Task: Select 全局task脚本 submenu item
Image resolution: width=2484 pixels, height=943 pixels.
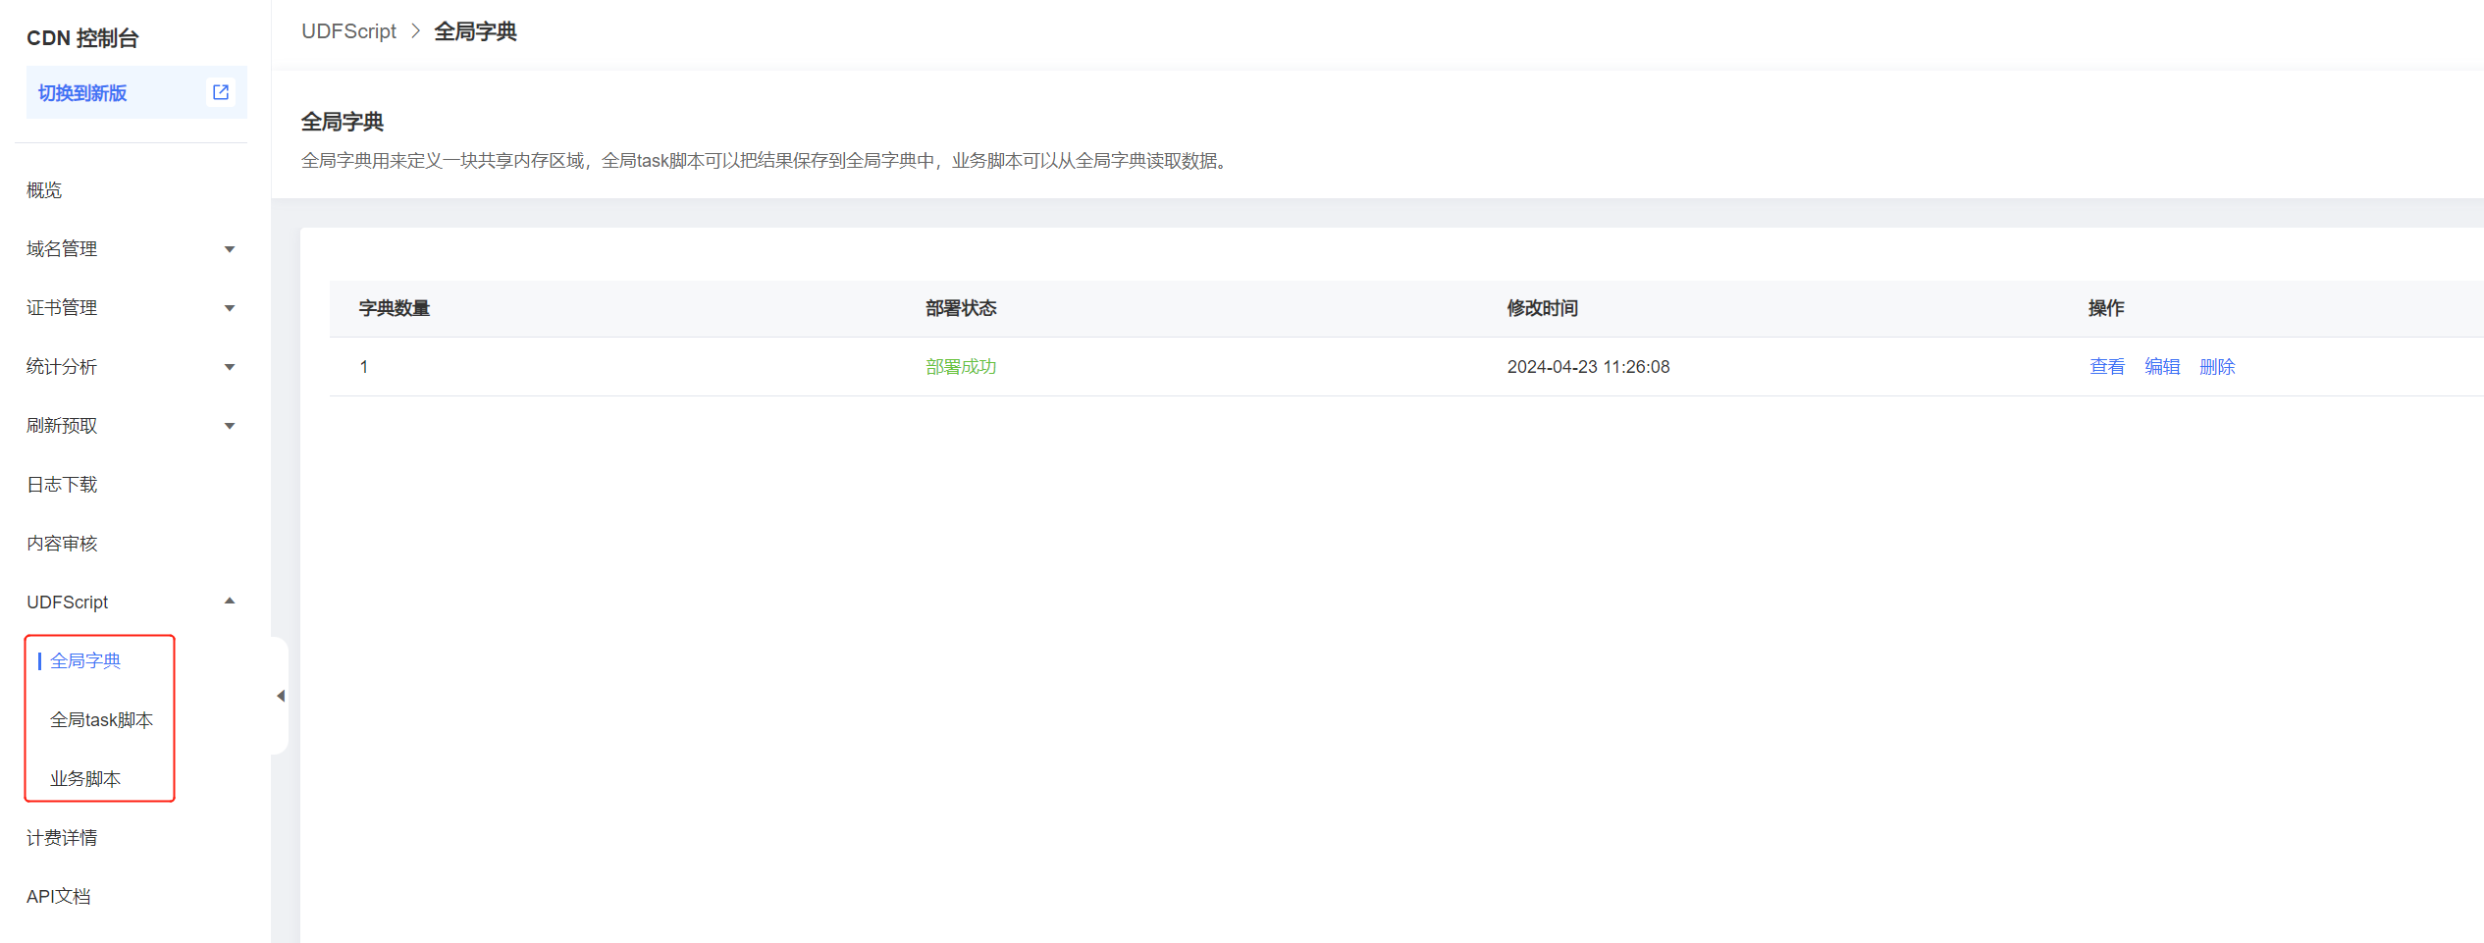Action: tap(102, 720)
